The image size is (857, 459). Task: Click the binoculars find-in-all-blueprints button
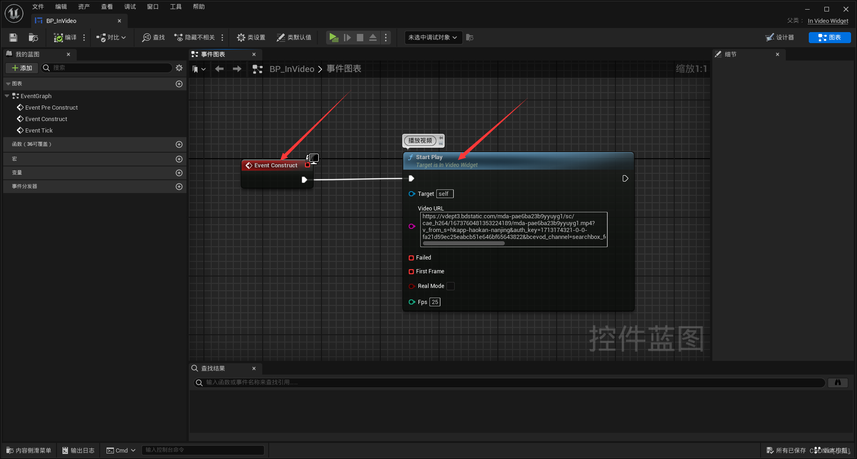tap(838, 382)
